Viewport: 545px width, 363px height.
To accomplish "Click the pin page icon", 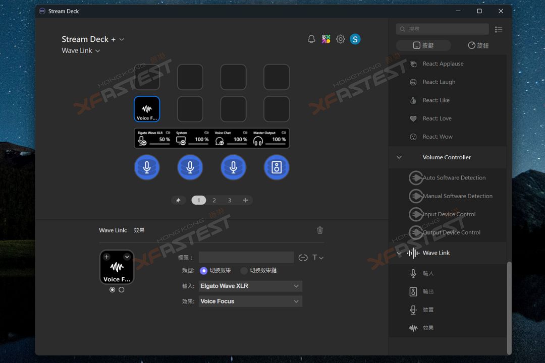I will click(178, 201).
